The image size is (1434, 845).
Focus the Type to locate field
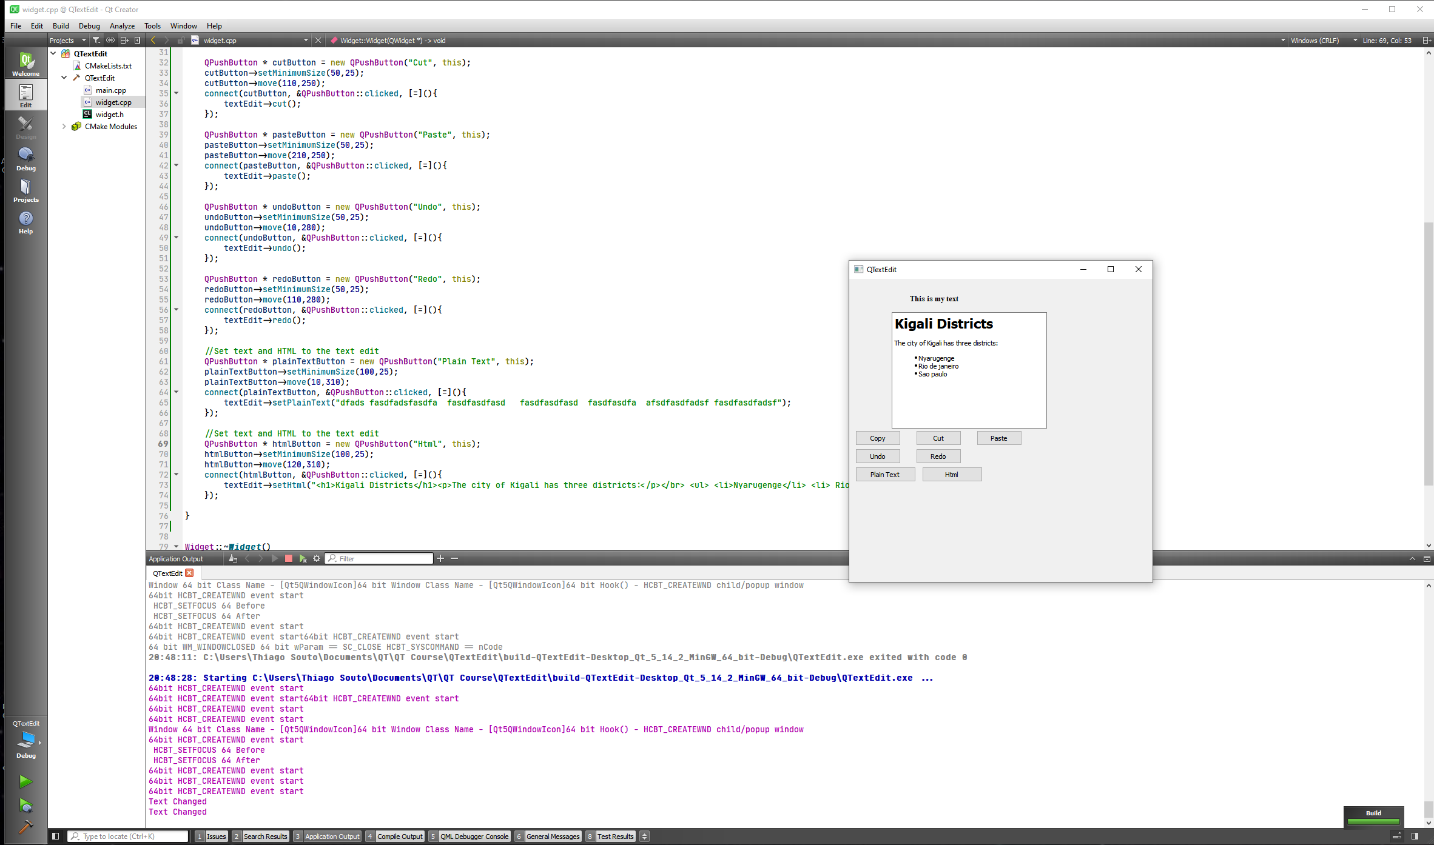[128, 836]
